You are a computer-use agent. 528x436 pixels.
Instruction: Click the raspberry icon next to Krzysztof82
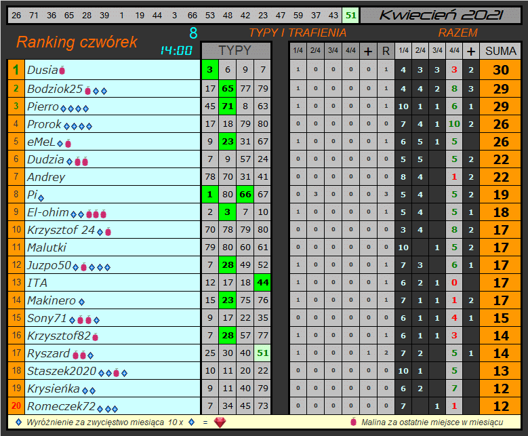tap(96, 336)
